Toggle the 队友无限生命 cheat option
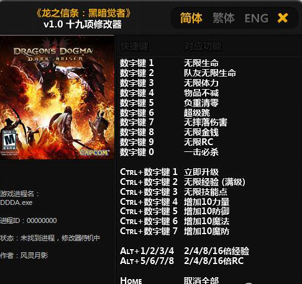 click(x=210, y=73)
